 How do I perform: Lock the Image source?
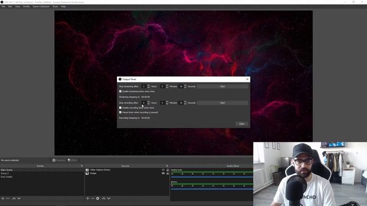click(x=167, y=173)
